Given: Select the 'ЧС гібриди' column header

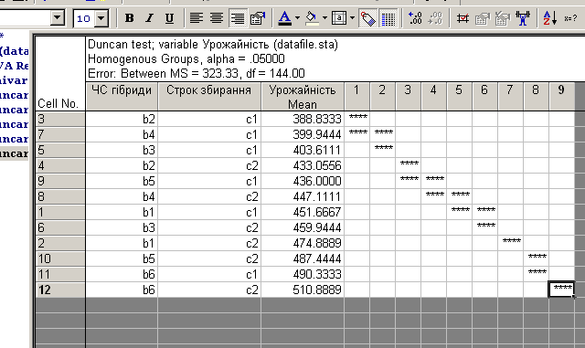Looking at the screenshot, I should (x=122, y=97).
